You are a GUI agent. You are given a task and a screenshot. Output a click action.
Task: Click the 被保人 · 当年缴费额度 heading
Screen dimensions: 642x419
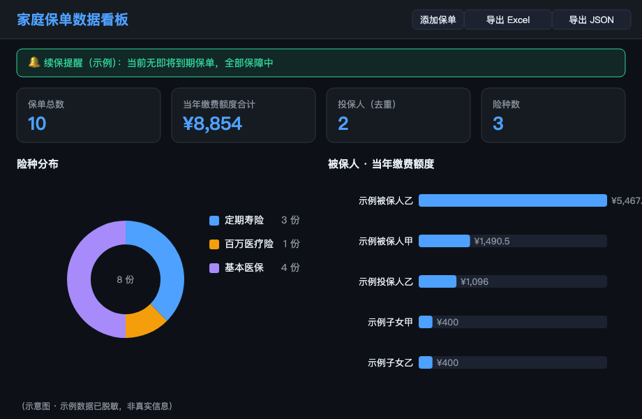pyautogui.click(x=381, y=164)
